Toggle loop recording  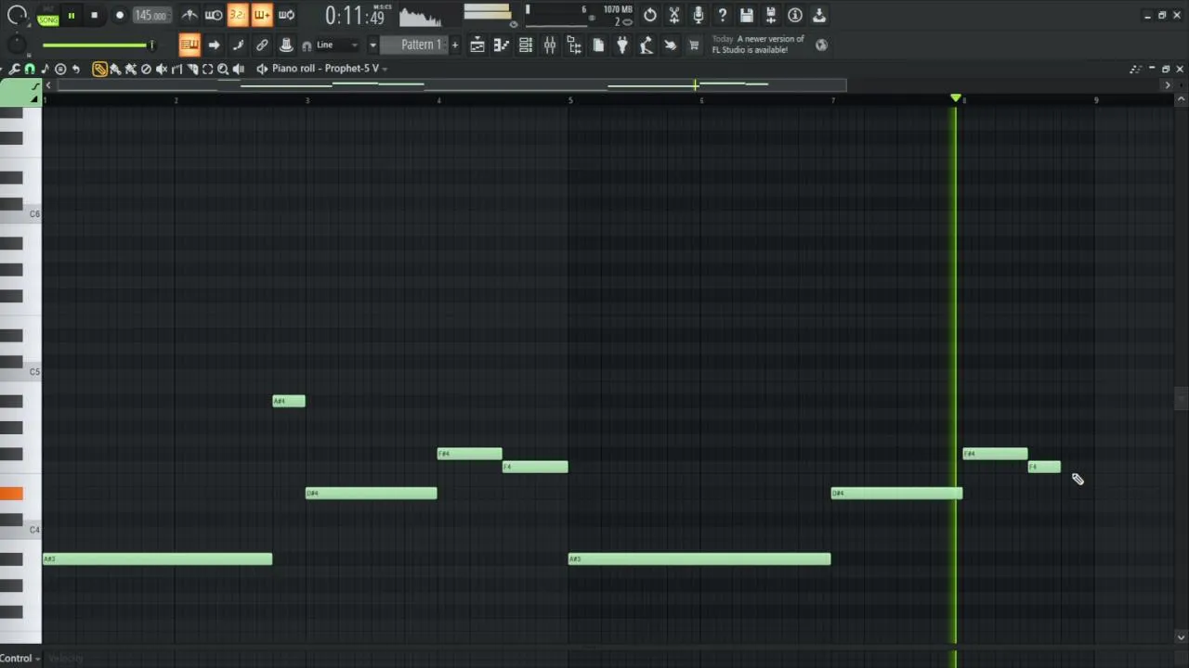286,15
